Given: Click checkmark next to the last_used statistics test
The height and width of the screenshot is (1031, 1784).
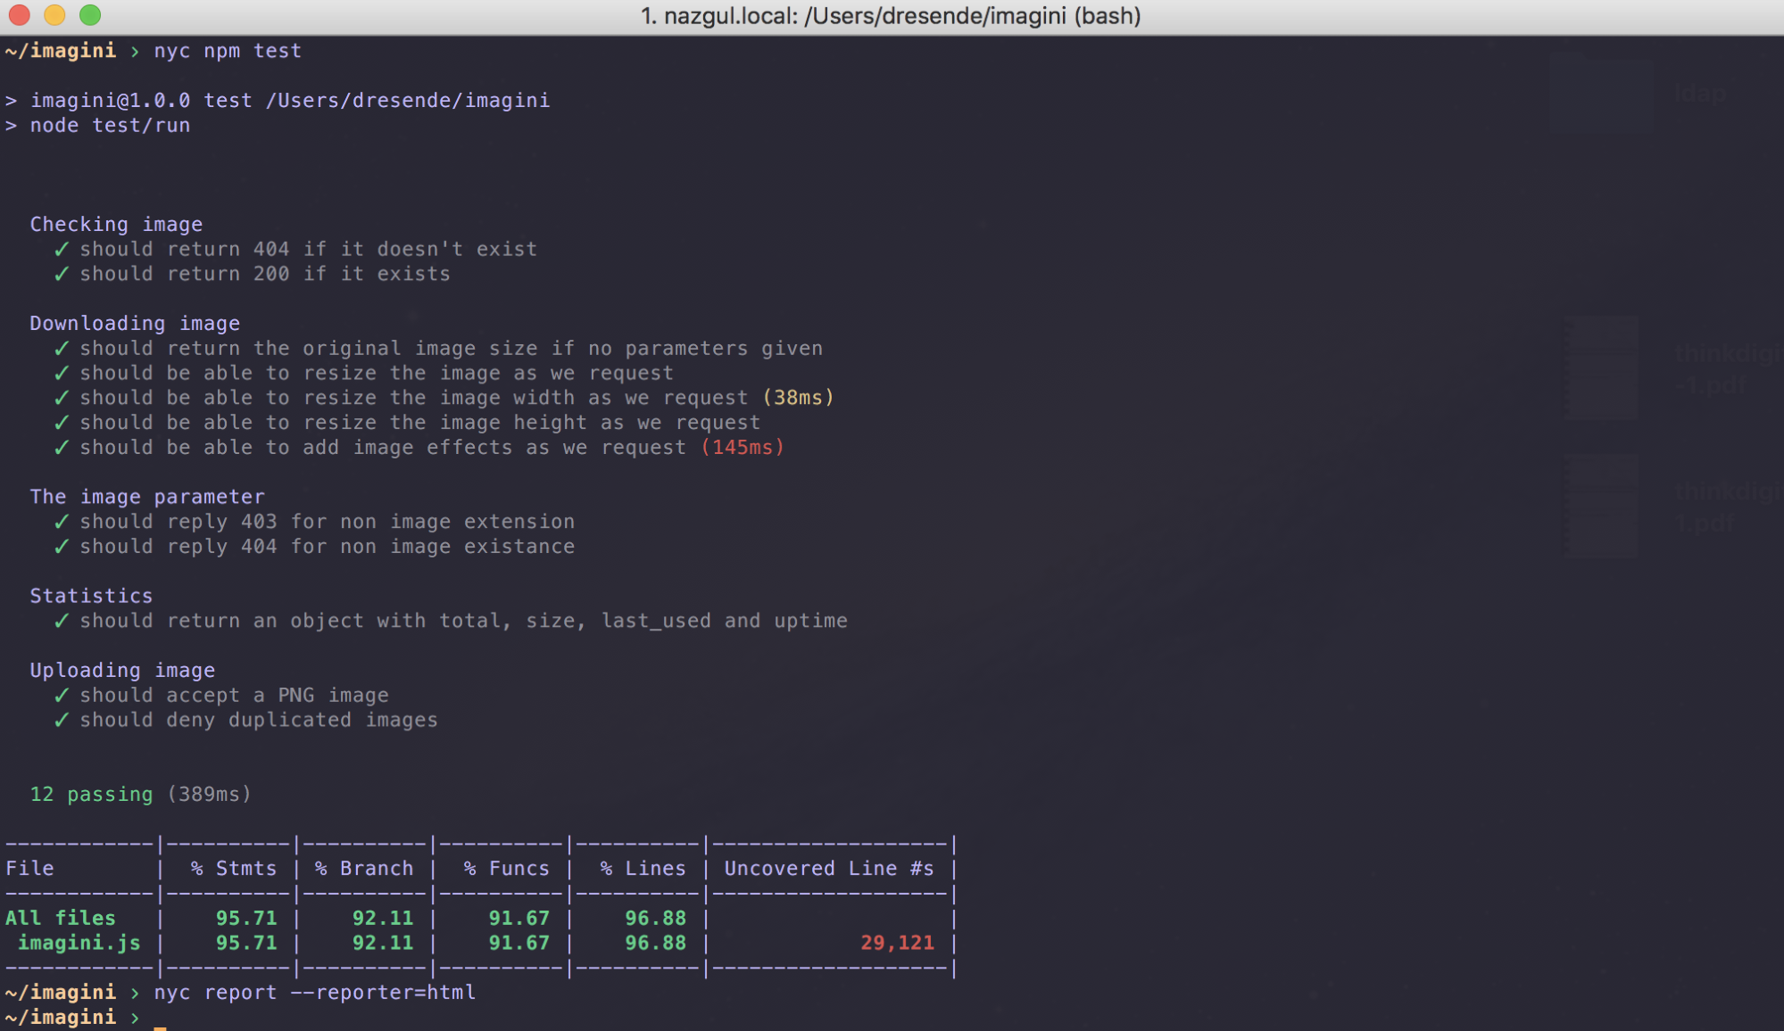Looking at the screenshot, I should point(62,622).
